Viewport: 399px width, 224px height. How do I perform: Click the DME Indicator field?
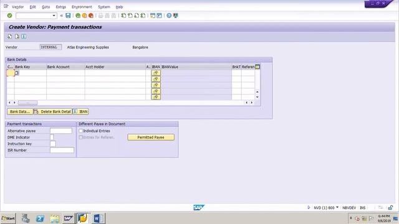pos(52,137)
